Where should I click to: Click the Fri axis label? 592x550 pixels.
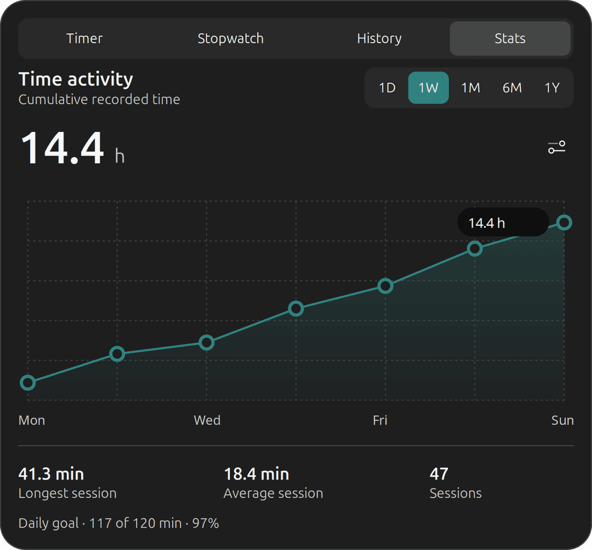pos(380,420)
